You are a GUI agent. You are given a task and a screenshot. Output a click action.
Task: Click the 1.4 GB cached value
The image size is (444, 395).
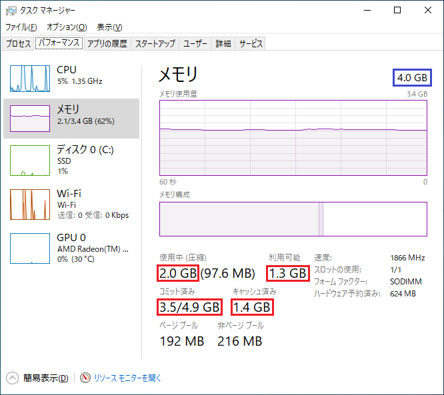pos(252,307)
